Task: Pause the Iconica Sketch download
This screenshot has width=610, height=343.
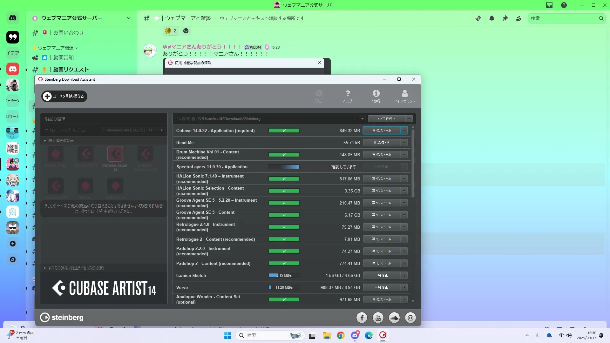Action: pos(381,275)
